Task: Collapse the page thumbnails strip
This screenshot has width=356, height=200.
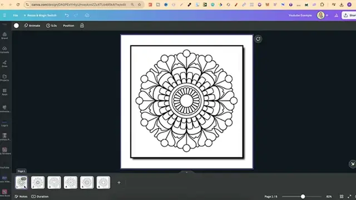Action: click(x=187, y=172)
